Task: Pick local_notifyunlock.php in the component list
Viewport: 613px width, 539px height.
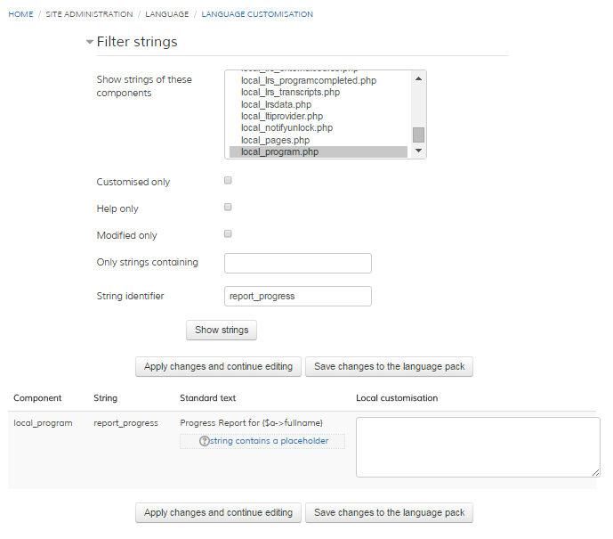Action: click(x=286, y=128)
